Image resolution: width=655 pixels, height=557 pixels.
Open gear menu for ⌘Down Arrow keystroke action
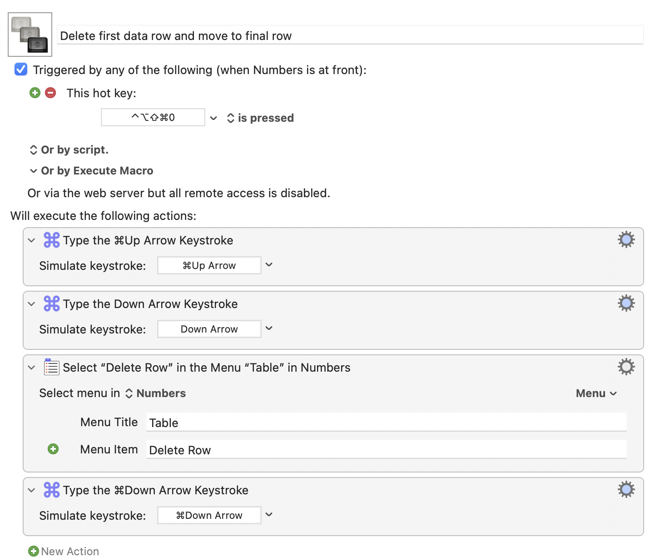click(x=625, y=489)
